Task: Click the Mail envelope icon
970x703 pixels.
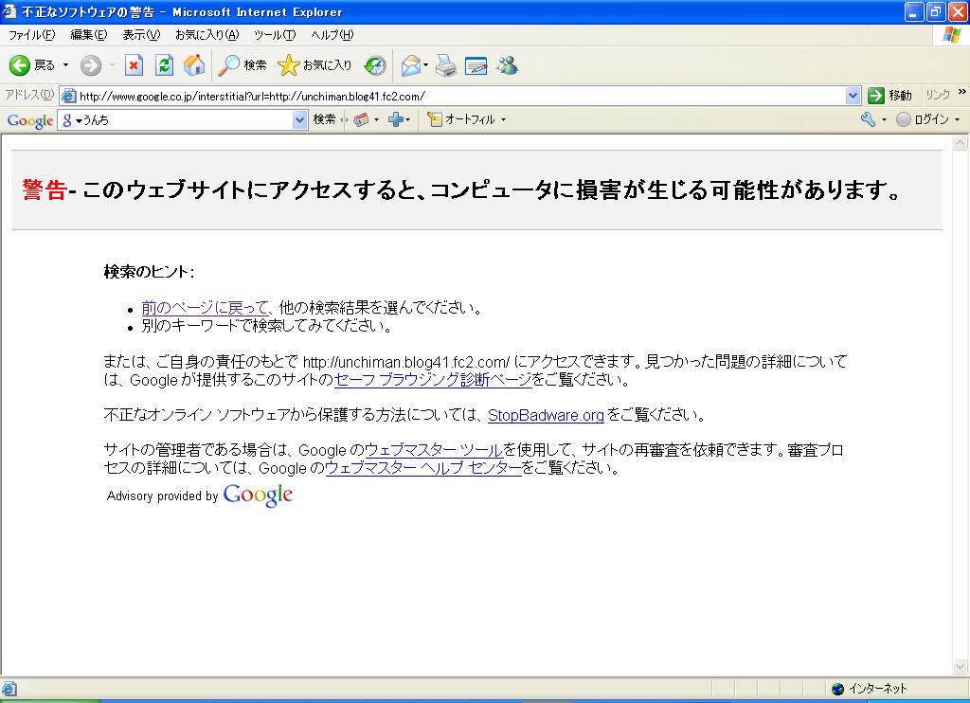Action: click(x=411, y=65)
